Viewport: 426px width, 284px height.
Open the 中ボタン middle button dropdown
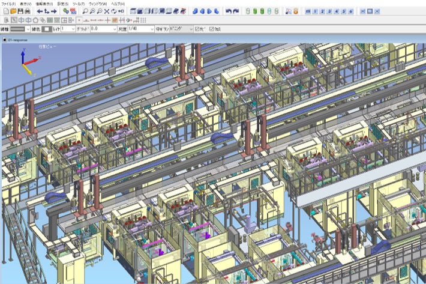point(191,29)
